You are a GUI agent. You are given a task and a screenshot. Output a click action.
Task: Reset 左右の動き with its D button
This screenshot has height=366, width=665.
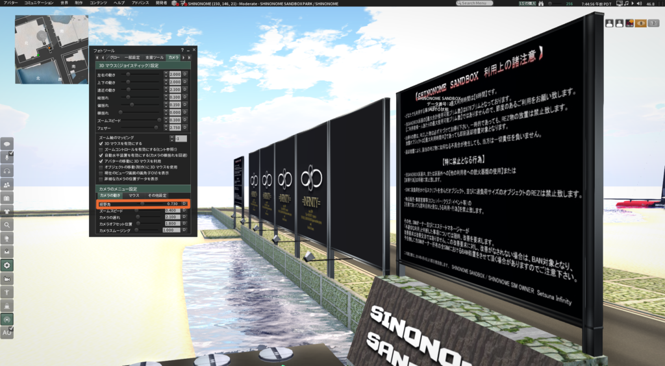[x=184, y=74]
